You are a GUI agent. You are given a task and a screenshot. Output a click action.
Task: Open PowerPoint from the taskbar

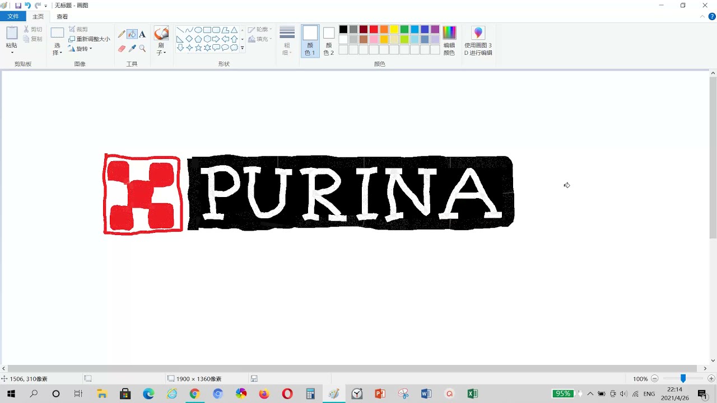click(380, 394)
